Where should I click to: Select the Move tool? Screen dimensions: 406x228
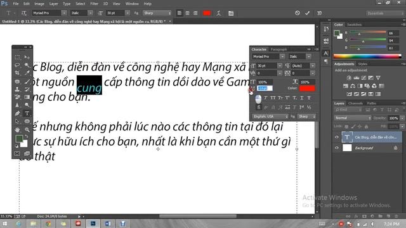pos(27,57)
